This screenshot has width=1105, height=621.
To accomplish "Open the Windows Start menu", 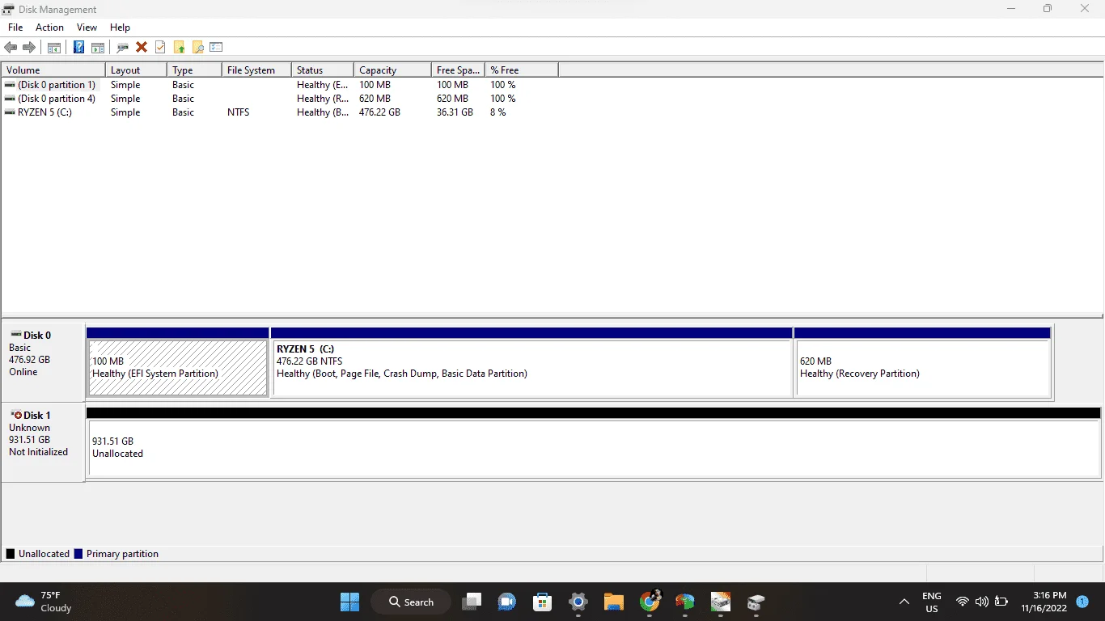I will (350, 602).
